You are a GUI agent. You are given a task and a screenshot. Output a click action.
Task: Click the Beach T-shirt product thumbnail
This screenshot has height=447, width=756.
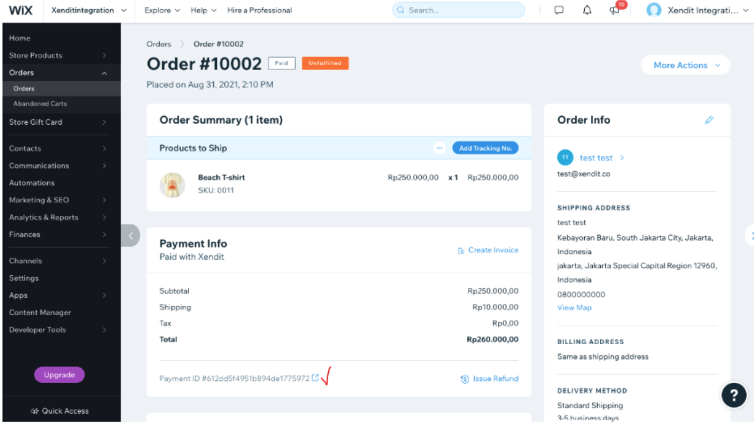click(x=172, y=184)
